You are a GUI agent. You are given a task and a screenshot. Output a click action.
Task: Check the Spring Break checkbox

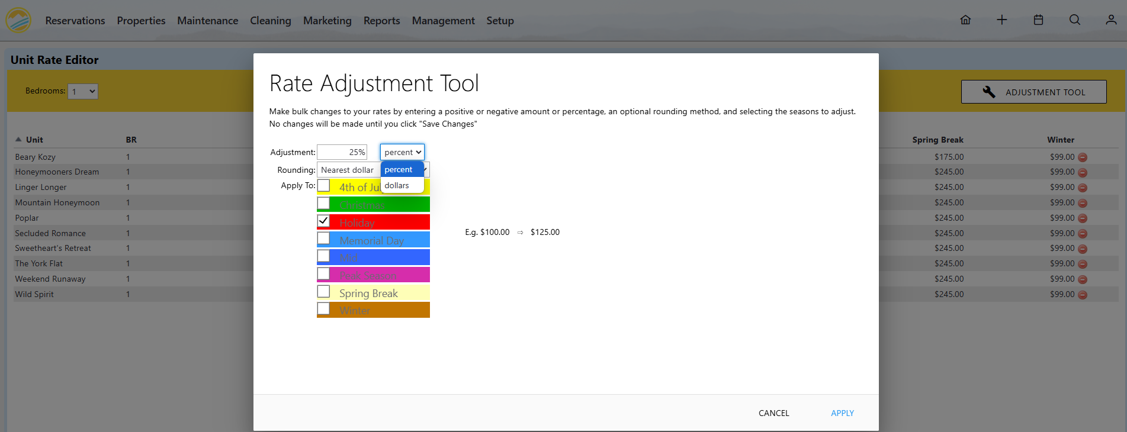323,292
